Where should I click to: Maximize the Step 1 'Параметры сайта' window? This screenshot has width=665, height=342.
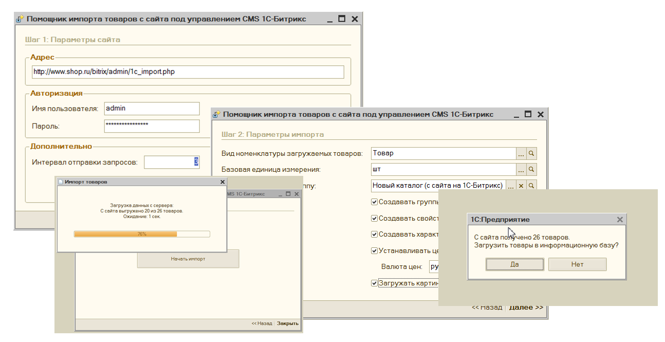342,19
